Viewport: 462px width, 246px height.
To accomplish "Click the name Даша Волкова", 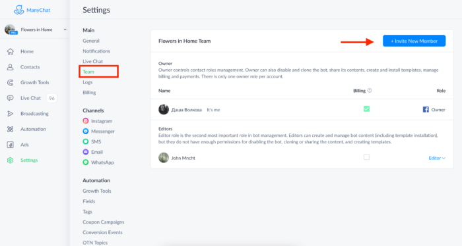I will 187,110.
